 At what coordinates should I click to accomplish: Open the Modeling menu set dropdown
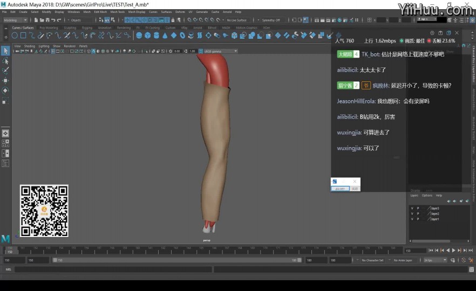(15, 20)
